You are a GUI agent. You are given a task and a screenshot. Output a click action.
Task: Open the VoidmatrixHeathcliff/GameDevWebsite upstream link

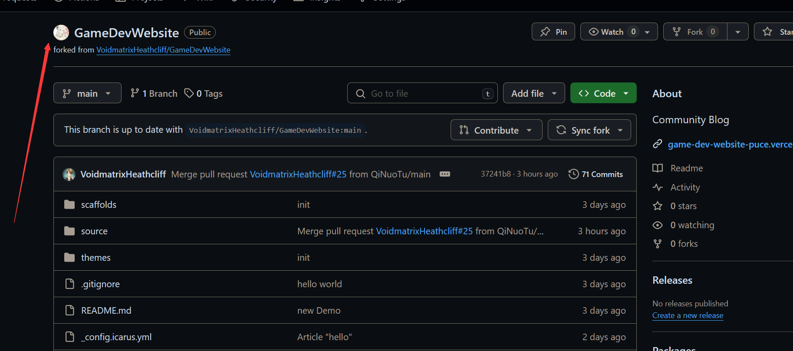(x=163, y=50)
